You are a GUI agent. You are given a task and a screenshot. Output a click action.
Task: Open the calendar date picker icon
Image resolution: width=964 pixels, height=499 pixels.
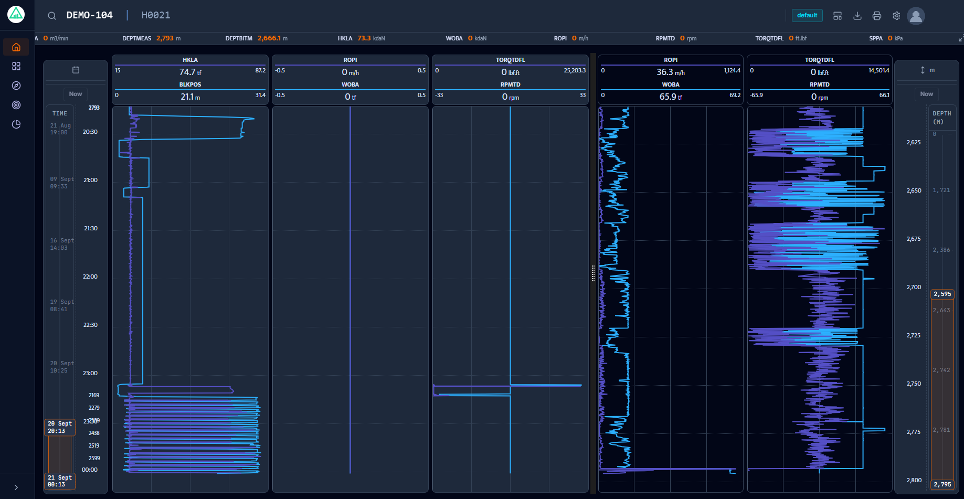(x=76, y=70)
